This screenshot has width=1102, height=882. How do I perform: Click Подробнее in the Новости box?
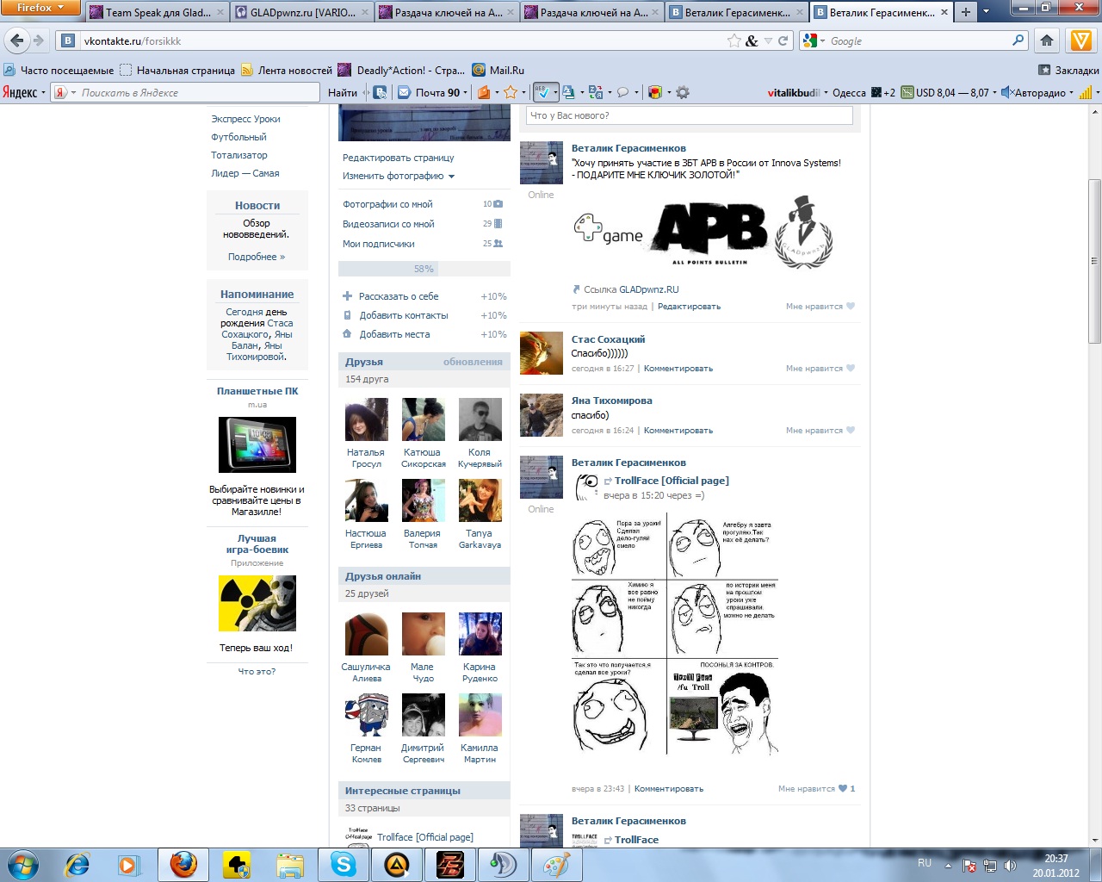257,257
